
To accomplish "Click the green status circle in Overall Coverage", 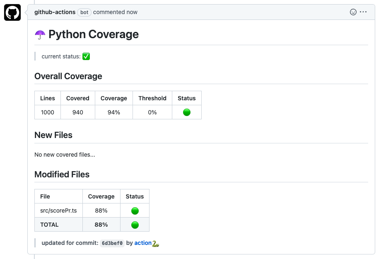I will [186, 112].
